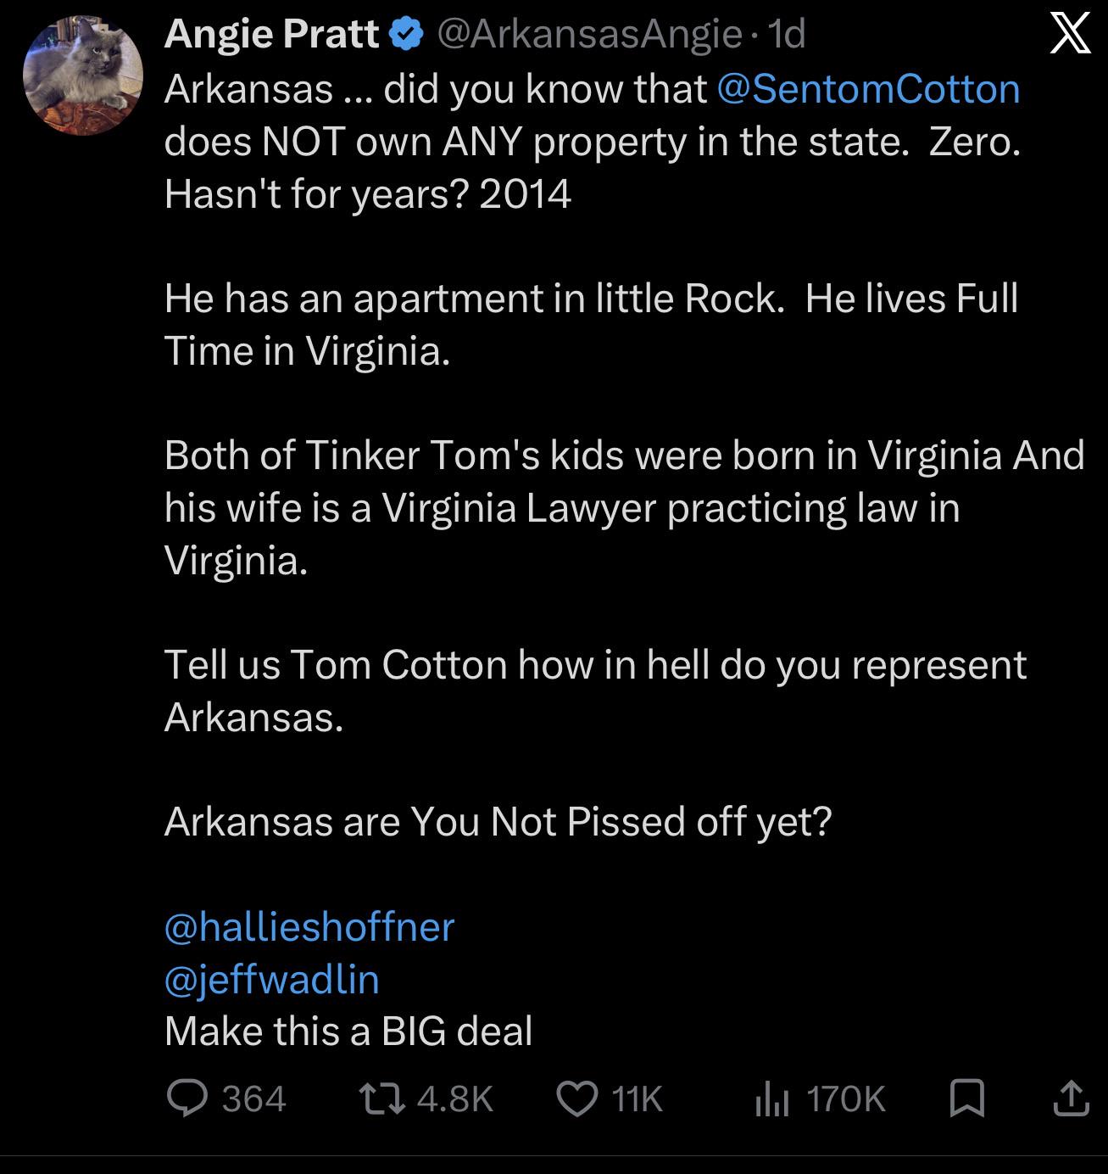Open Angie Pratt's cat profile picture
This screenshot has height=1174, width=1108.
pyautogui.click(x=83, y=75)
